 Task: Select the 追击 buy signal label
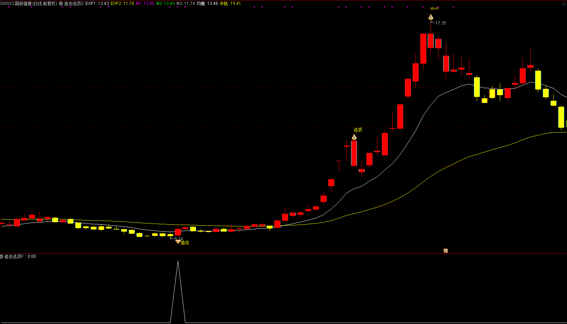(185, 242)
